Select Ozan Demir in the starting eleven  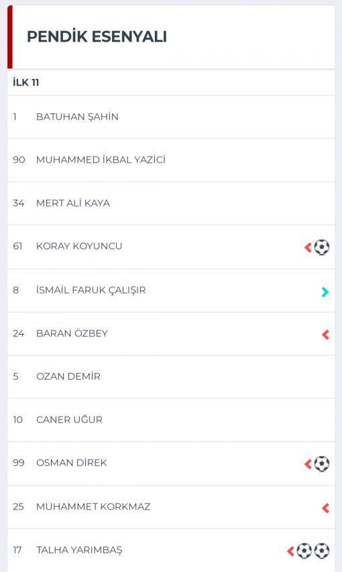171,376
